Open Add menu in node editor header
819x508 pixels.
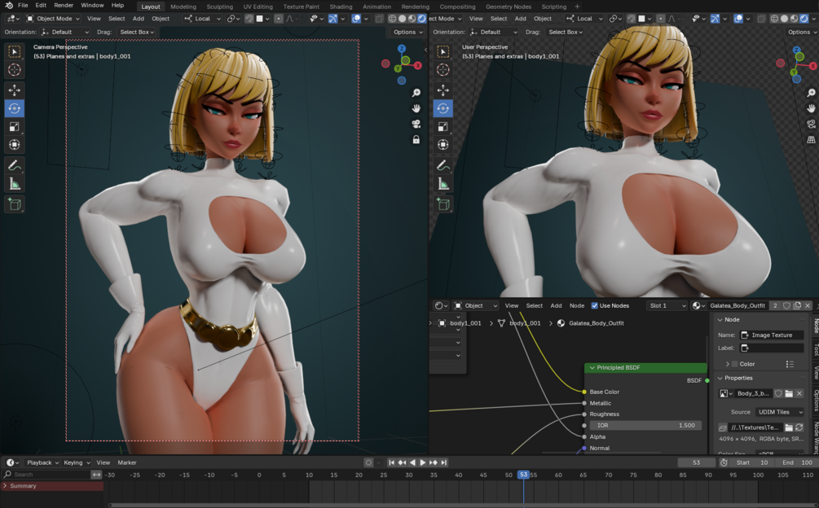click(557, 305)
